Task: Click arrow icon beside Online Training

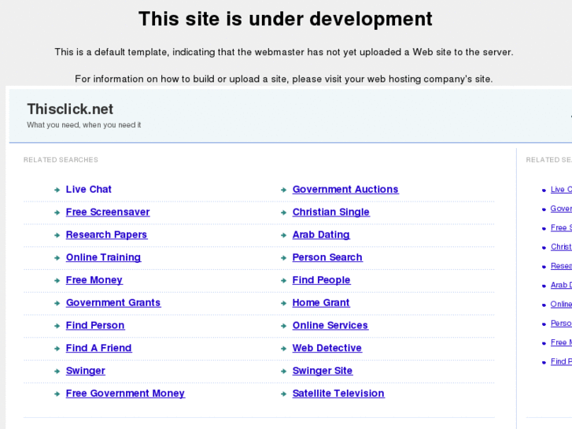Action: pyautogui.click(x=57, y=257)
